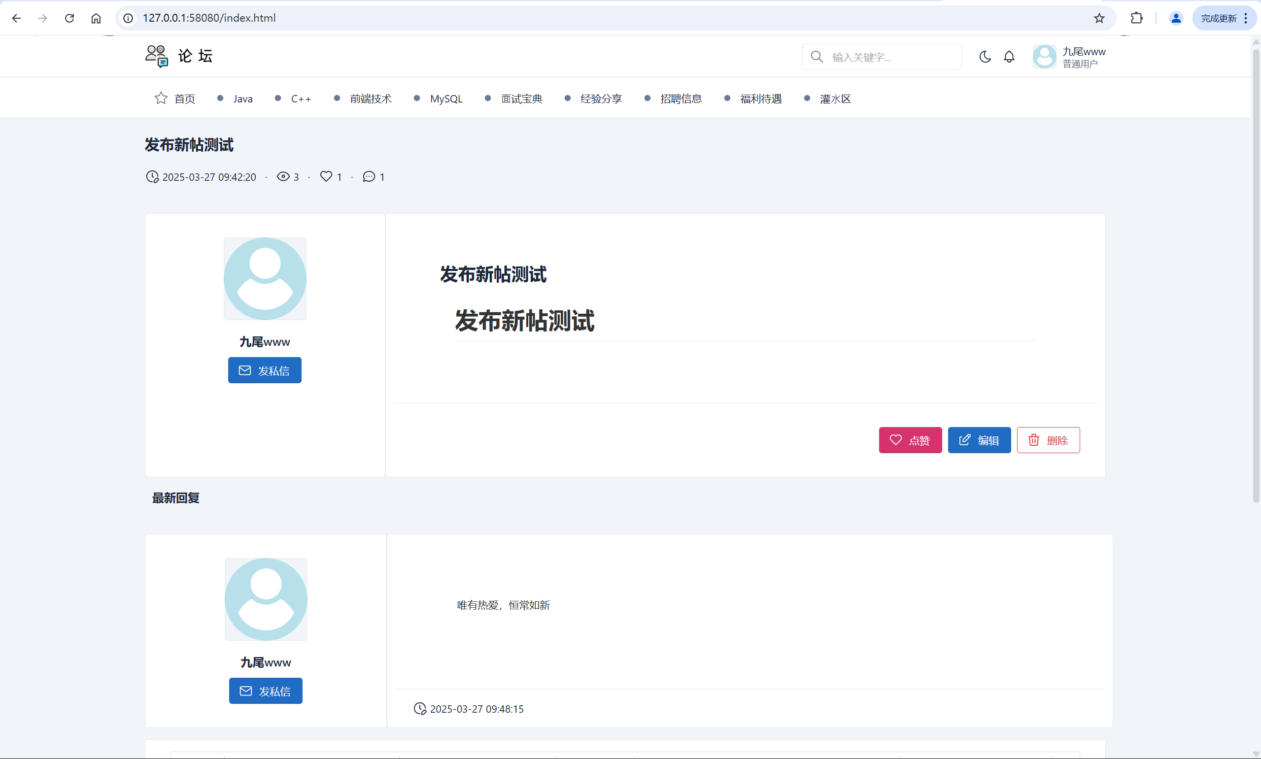Click the page vertical scrollbar
Screen dimensions: 1261x759
coord(1256,276)
